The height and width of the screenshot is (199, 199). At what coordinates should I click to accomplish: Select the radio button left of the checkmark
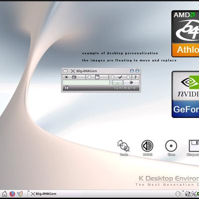pyautogui.click(x=112, y=77)
